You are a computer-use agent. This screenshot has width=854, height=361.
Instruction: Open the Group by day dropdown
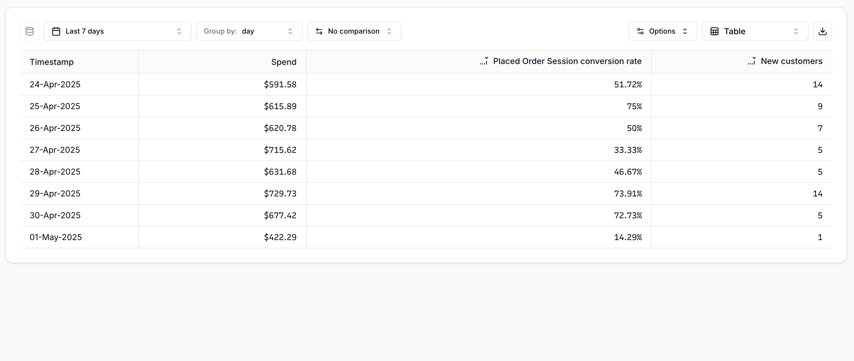coord(249,32)
